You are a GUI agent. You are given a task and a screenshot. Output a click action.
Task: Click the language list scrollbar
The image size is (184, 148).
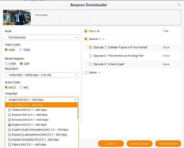(x=78, y=110)
